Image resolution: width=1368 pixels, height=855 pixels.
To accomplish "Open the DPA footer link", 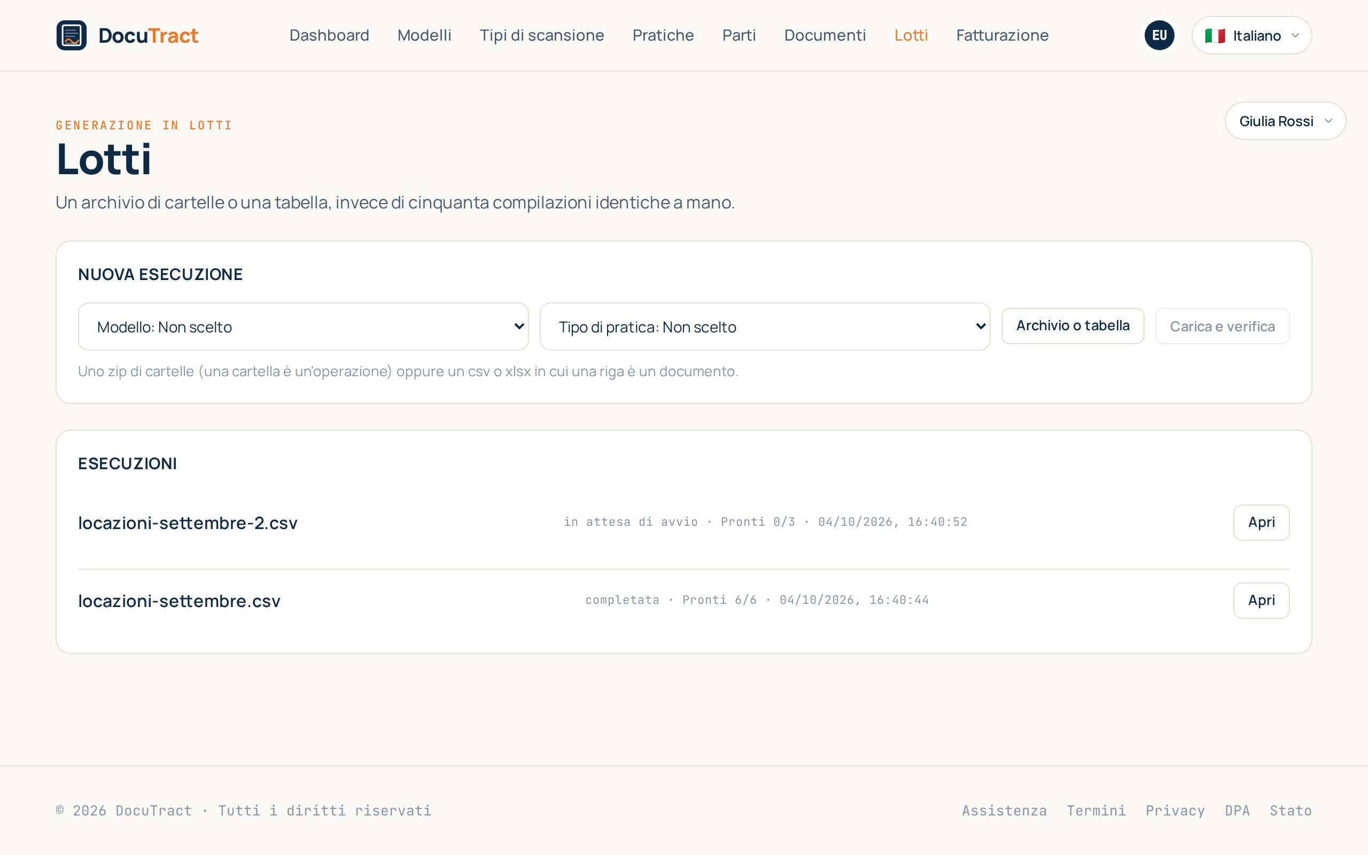I will [1238, 810].
